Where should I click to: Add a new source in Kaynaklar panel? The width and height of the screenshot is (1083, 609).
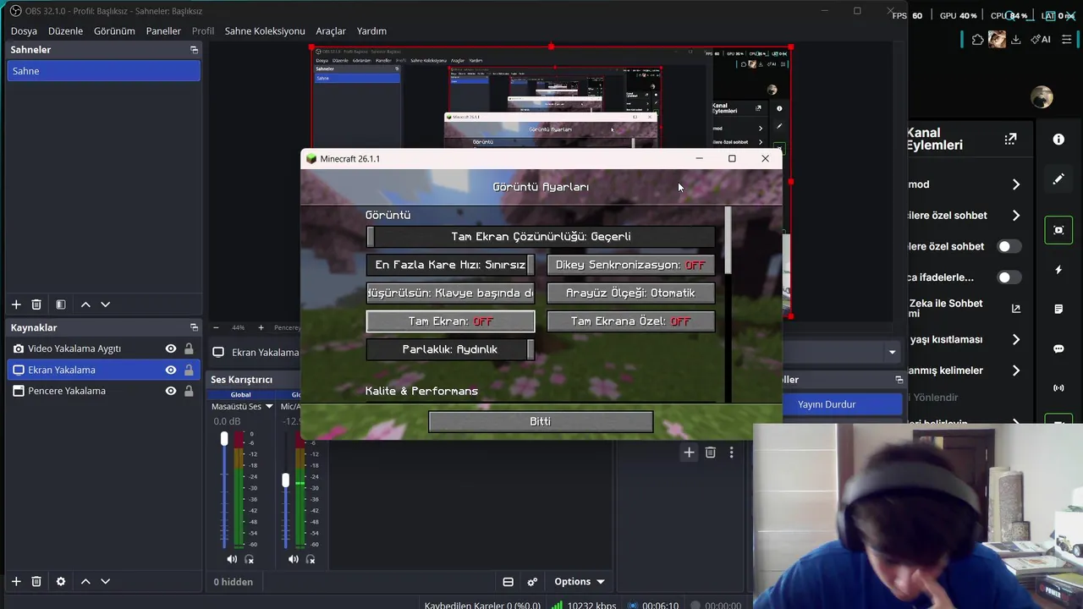tap(16, 581)
